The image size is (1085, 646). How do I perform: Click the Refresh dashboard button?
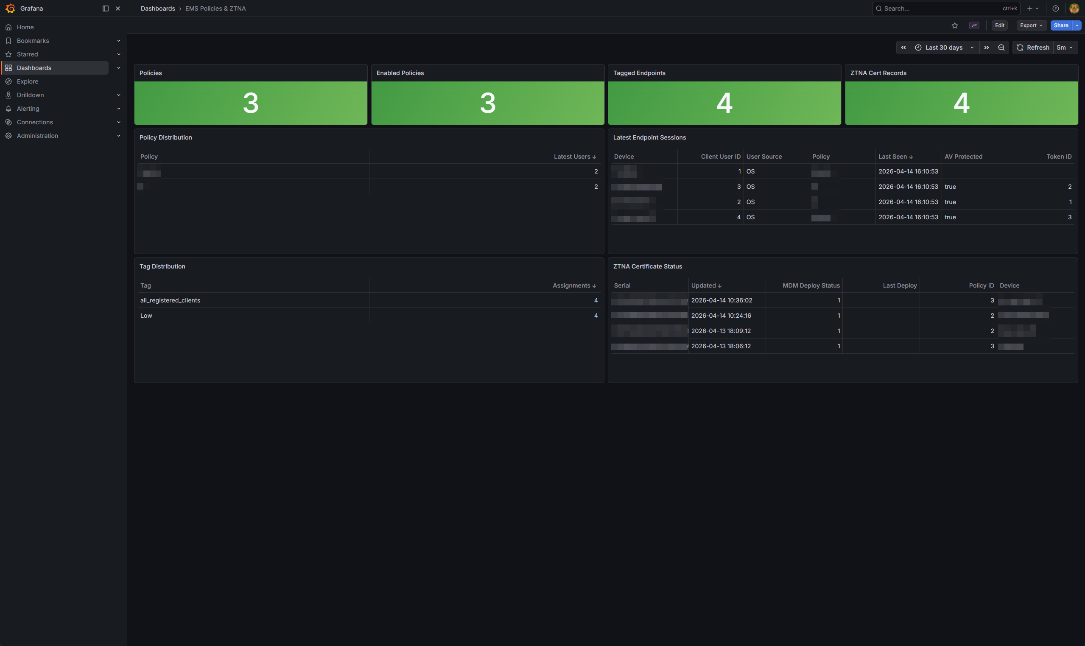[1032, 48]
